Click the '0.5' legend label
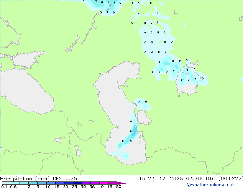The height and width of the screenshot is (188, 243). 13,186
